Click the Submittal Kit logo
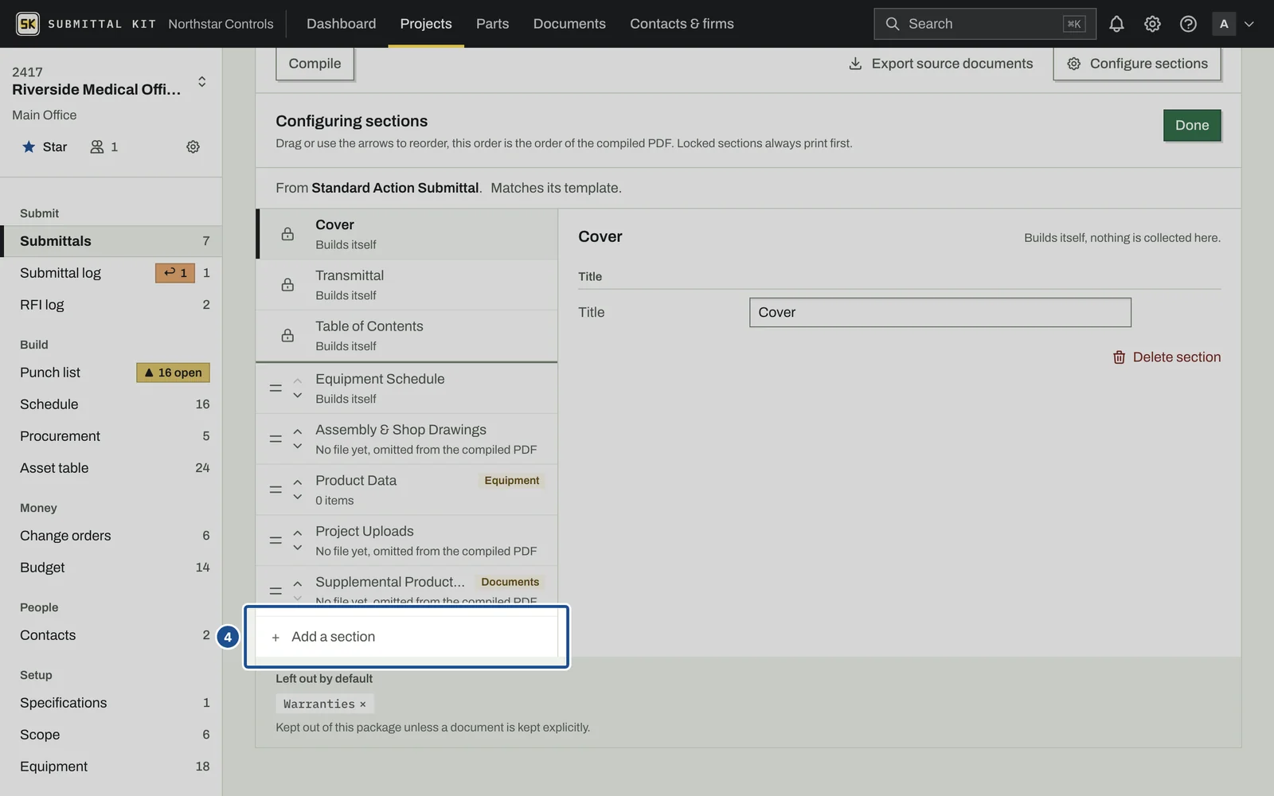Viewport: 1274px width, 796px height. pos(28,24)
